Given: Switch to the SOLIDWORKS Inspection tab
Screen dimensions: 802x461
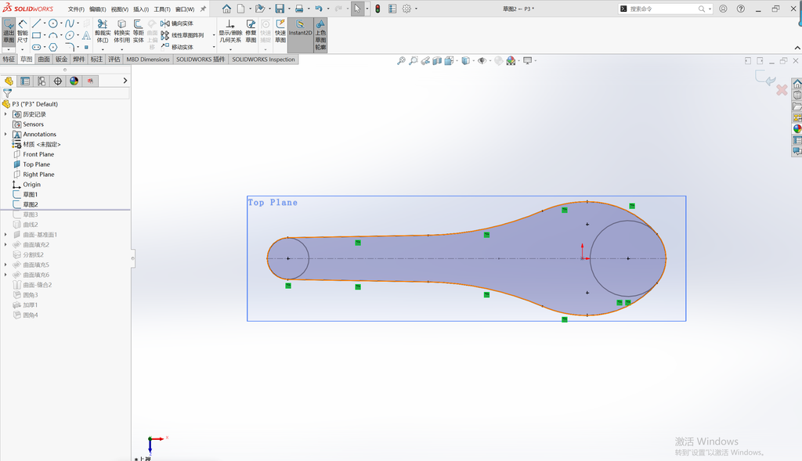Looking at the screenshot, I should tap(263, 59).
